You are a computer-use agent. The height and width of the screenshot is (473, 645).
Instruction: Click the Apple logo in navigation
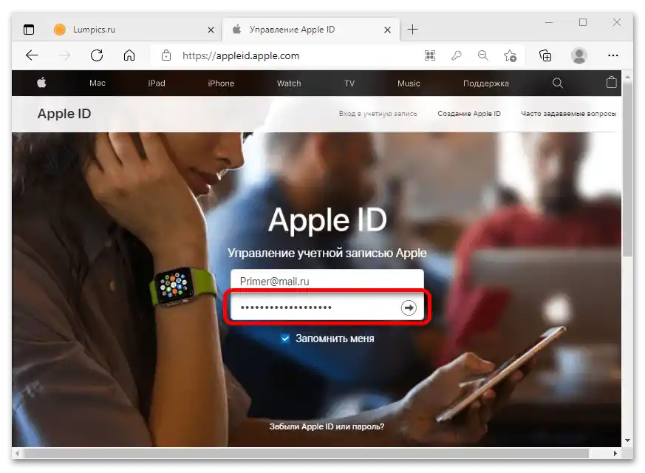(41, 83)
